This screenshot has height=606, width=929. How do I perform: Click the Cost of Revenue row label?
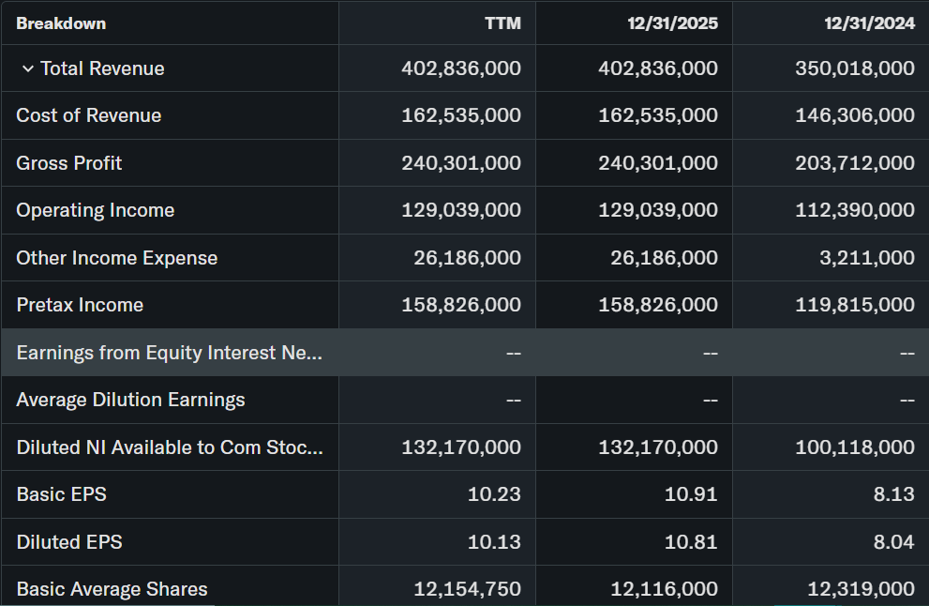pyautogui.click(x=89, y=115)
